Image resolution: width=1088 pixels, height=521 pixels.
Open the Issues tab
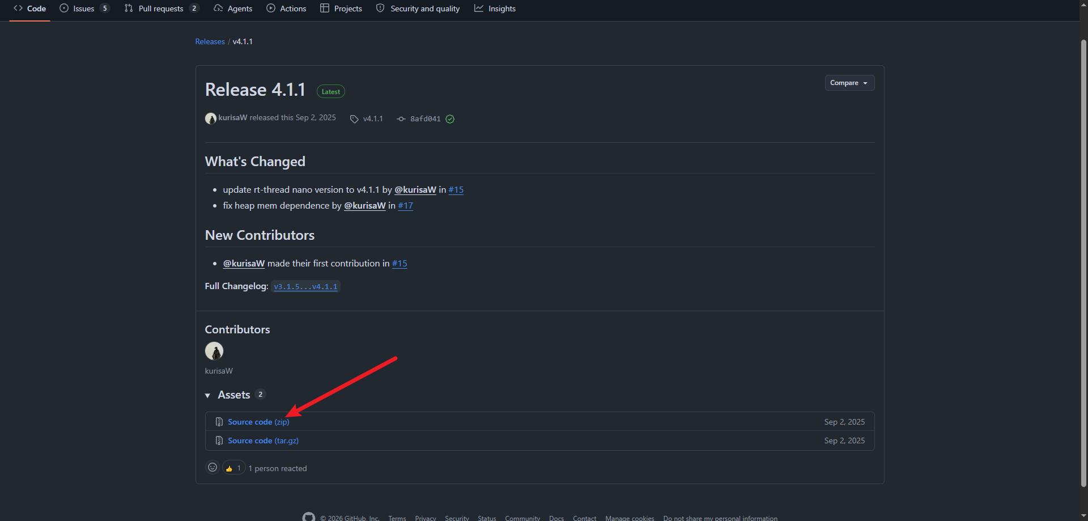(x=84, y=9)
